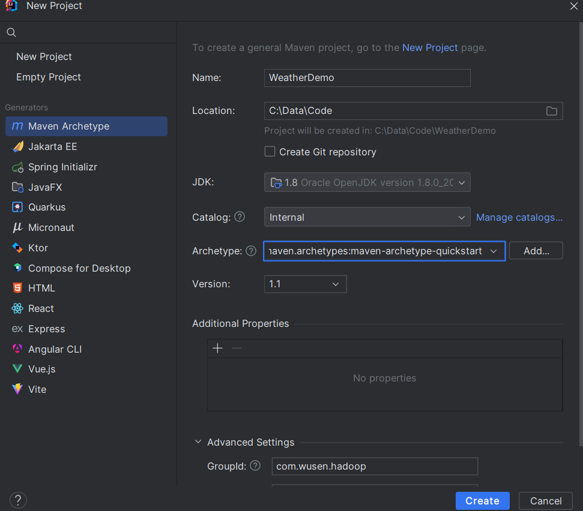This screenshot has height=511, width=583.
Task: Follow the New Project page link
Action: [430, 47]
